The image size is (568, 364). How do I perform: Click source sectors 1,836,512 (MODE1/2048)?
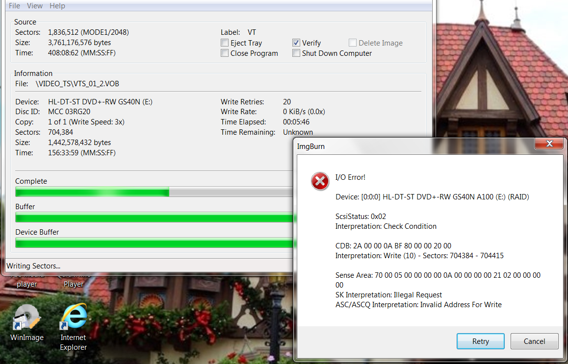tap(88, 32)
